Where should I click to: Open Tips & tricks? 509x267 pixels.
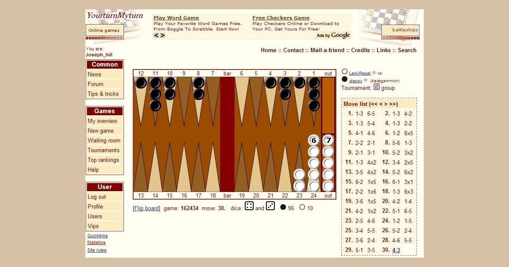(105, 94)
